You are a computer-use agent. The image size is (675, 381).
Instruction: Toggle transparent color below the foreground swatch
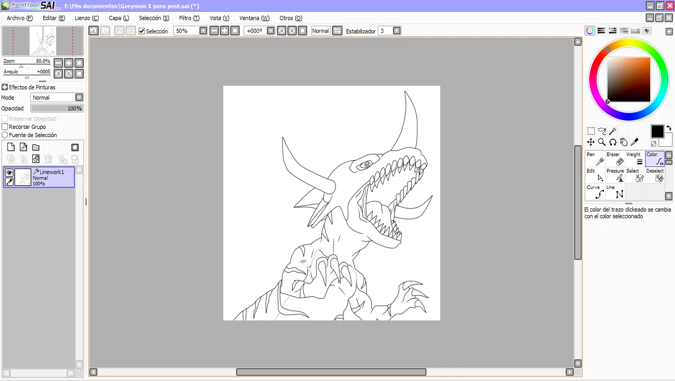654,144
